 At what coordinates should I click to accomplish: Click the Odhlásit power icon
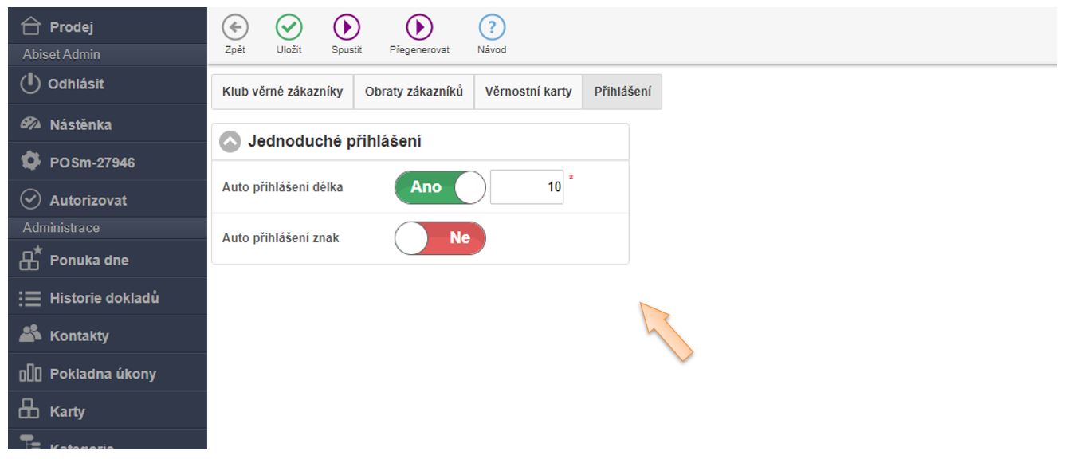[x=29, y=84]
